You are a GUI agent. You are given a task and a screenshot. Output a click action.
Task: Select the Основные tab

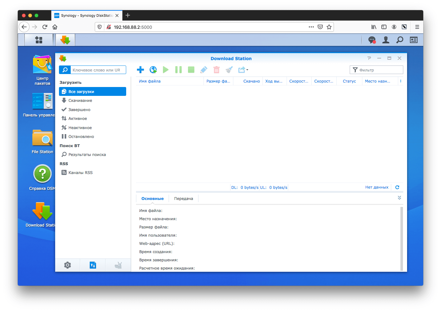pyautogui.click(x=152, y=199)
